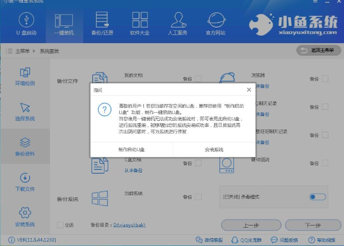Open the U盘启动 tab
The height and width of the screenshot is (246, 344).
click(x=26, y=24)
